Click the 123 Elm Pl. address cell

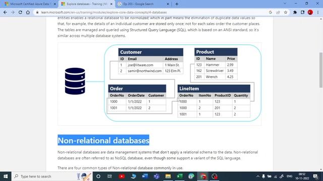173,71
